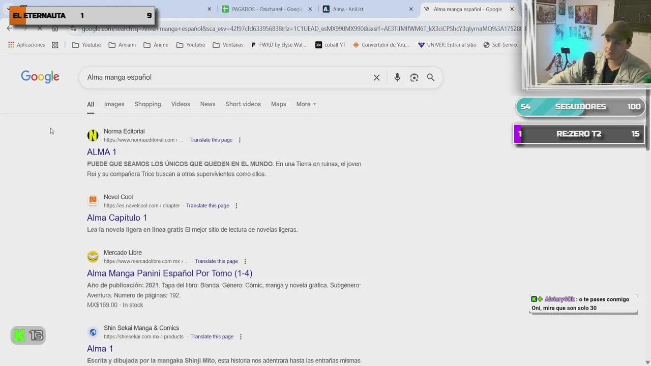
Task: Open Ánime bookmarks folder
Action: (156, 45)
